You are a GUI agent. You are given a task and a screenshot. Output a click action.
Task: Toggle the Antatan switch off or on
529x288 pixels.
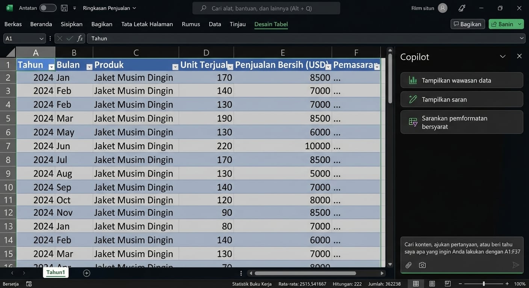[x=48, y=7]
